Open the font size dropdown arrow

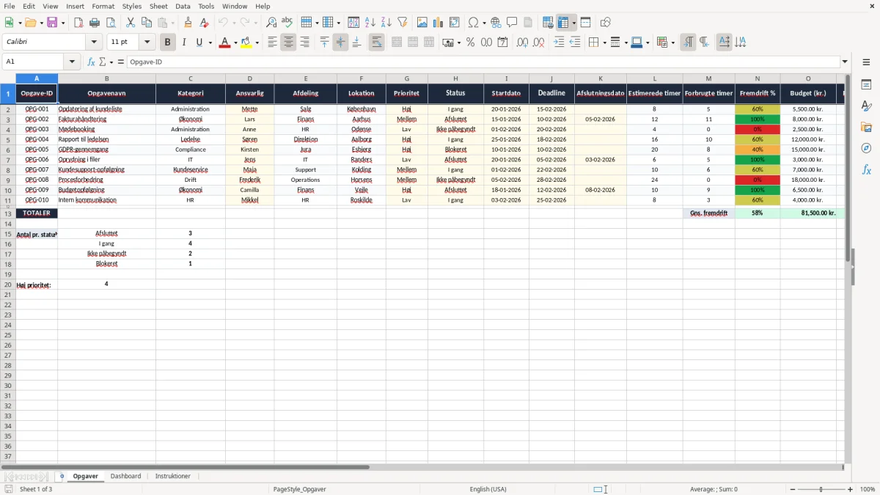pyautogui.click(x=147, y=43)
